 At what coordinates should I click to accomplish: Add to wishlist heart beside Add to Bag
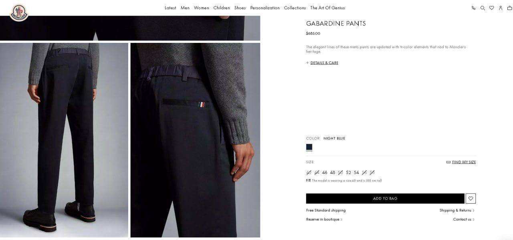click(x=471, y=198)
